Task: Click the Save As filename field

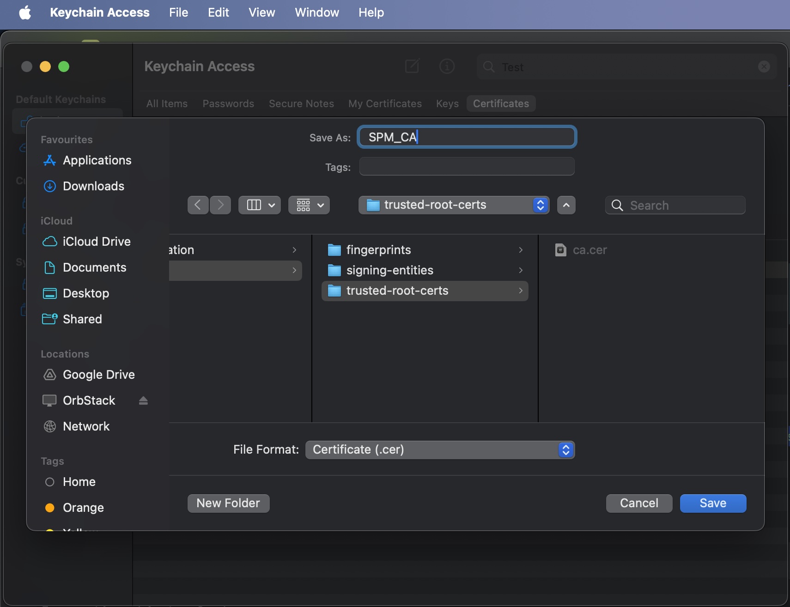Action: (467, 137)
